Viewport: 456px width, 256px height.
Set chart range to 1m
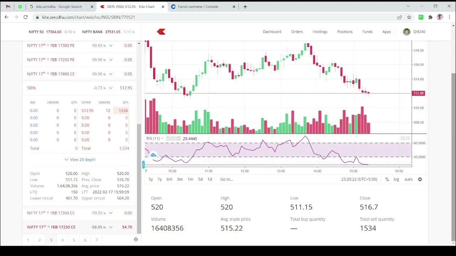[190, 179]
